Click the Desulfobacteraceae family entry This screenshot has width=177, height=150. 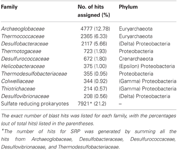click(25, 44)
